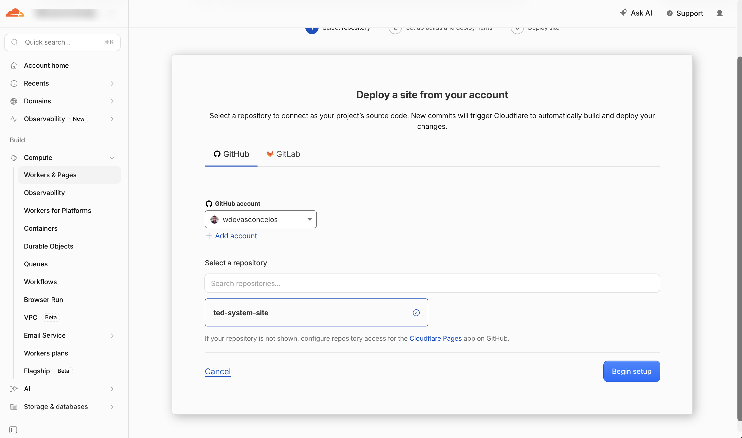Click the Storage & databases icon
Image resolution: width=742 pixels, height=438 pixels.
[14, 407]
